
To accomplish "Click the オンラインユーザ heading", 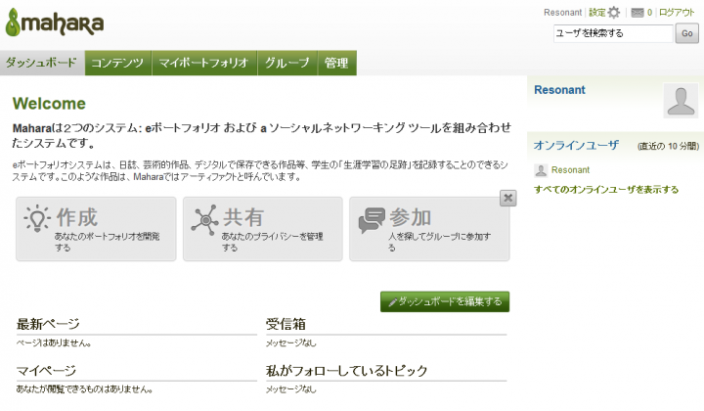I will tap(576, 145).
